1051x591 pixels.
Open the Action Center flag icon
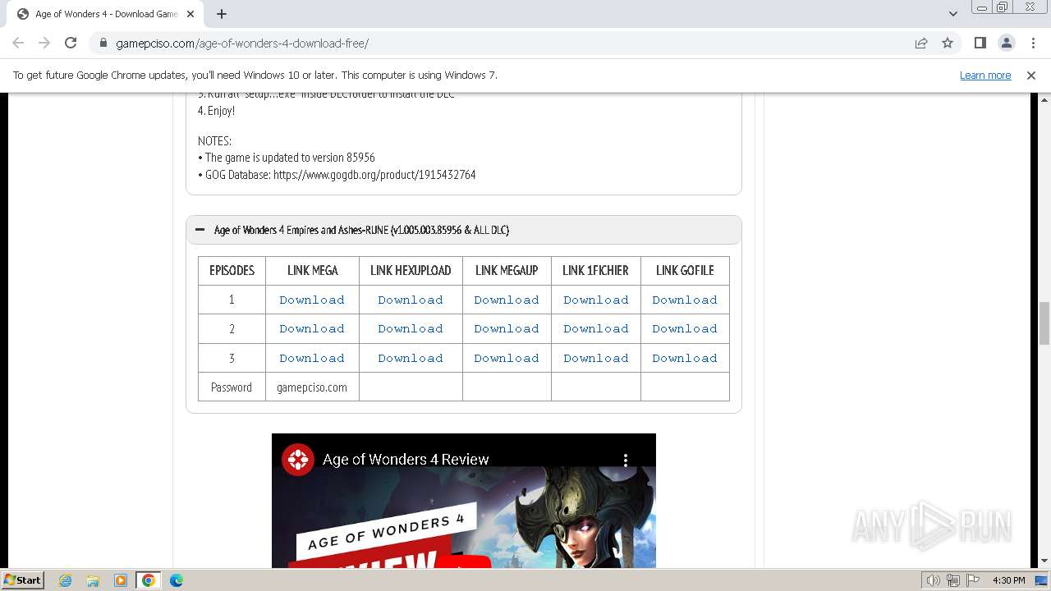pyautogui.click(x=973, y=580)
